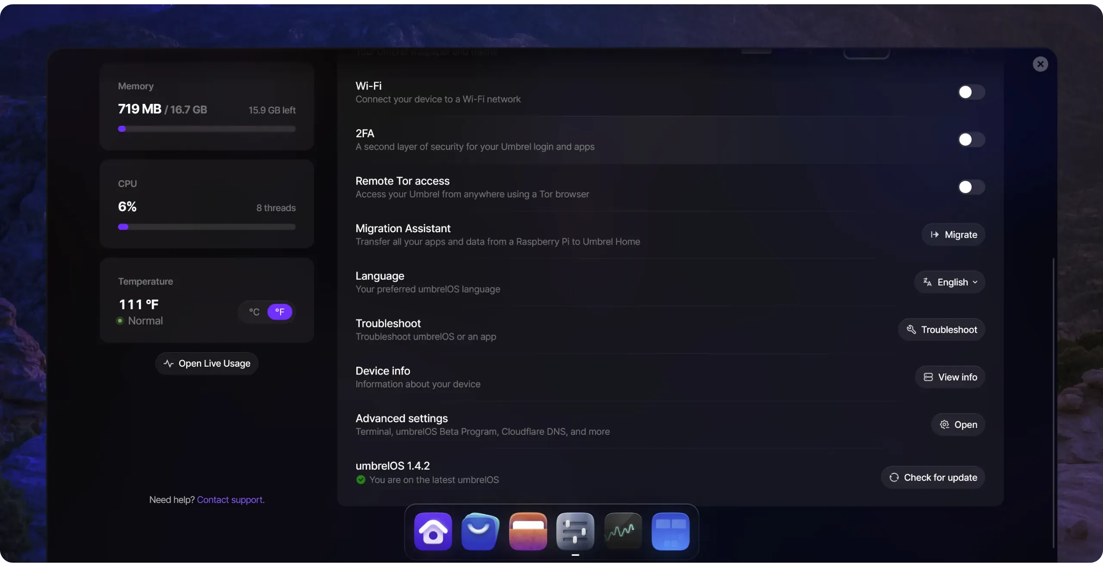Screen dimensions: 1103x567
Task: Click the Normal temperature status
Action: [145, 321]
